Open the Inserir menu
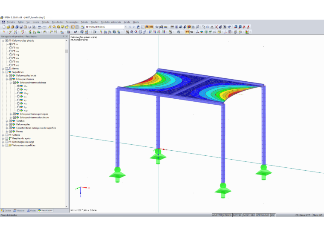Image resolution: width=324 pixels, height=232 pixels. [36, 22]
